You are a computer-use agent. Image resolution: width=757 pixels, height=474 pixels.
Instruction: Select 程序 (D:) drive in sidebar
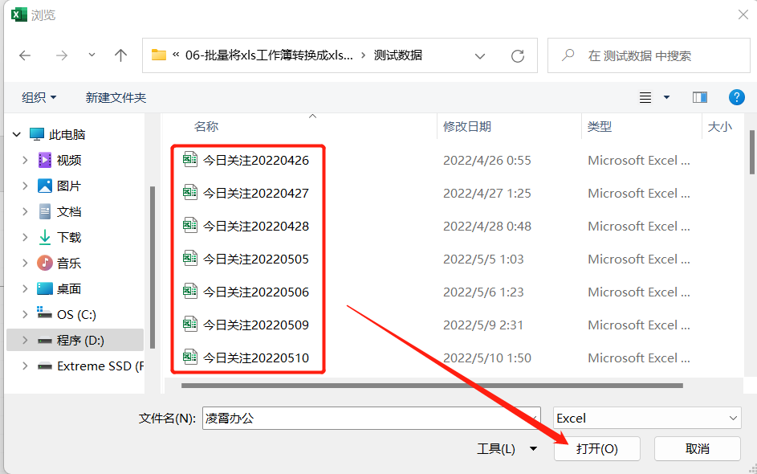[x=80, y=340]
